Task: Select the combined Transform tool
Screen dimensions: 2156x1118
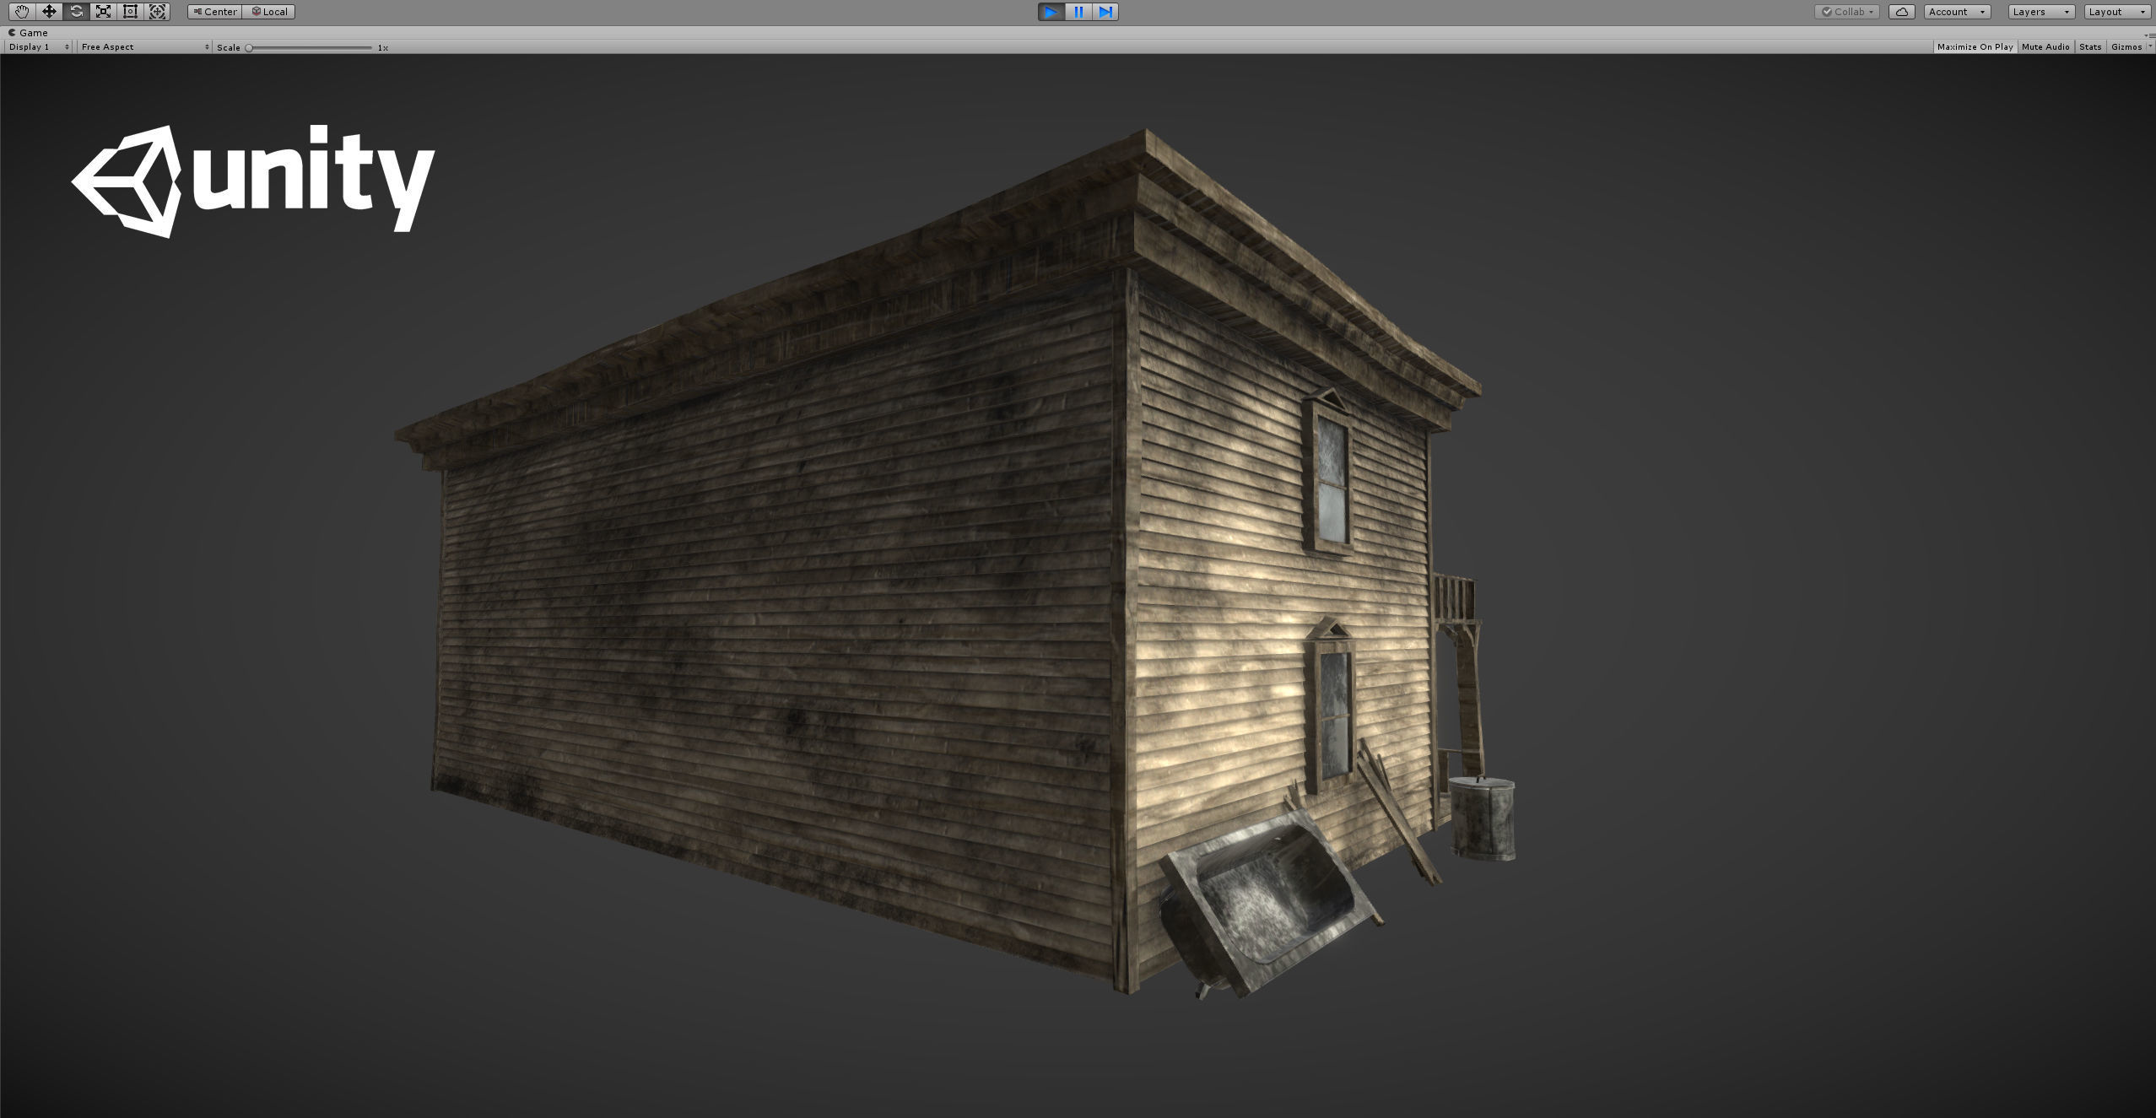Action: click(157, 12)
